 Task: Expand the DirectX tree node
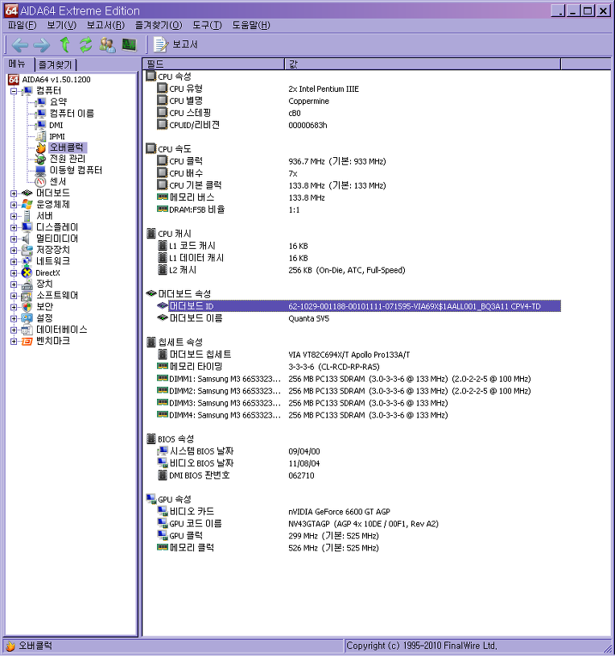click(x=14, y=273)
